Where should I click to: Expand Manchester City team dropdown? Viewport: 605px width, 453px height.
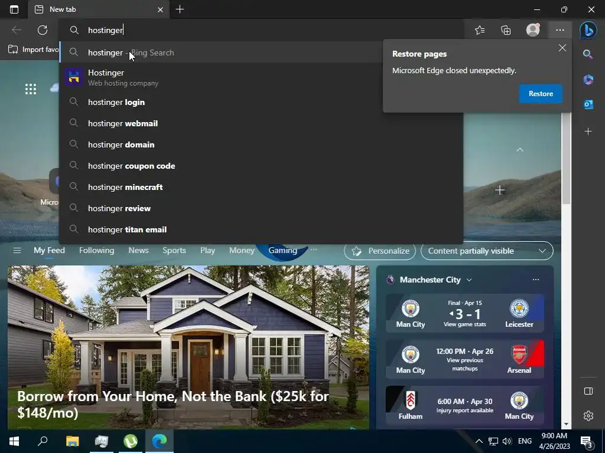coord(469,280)
